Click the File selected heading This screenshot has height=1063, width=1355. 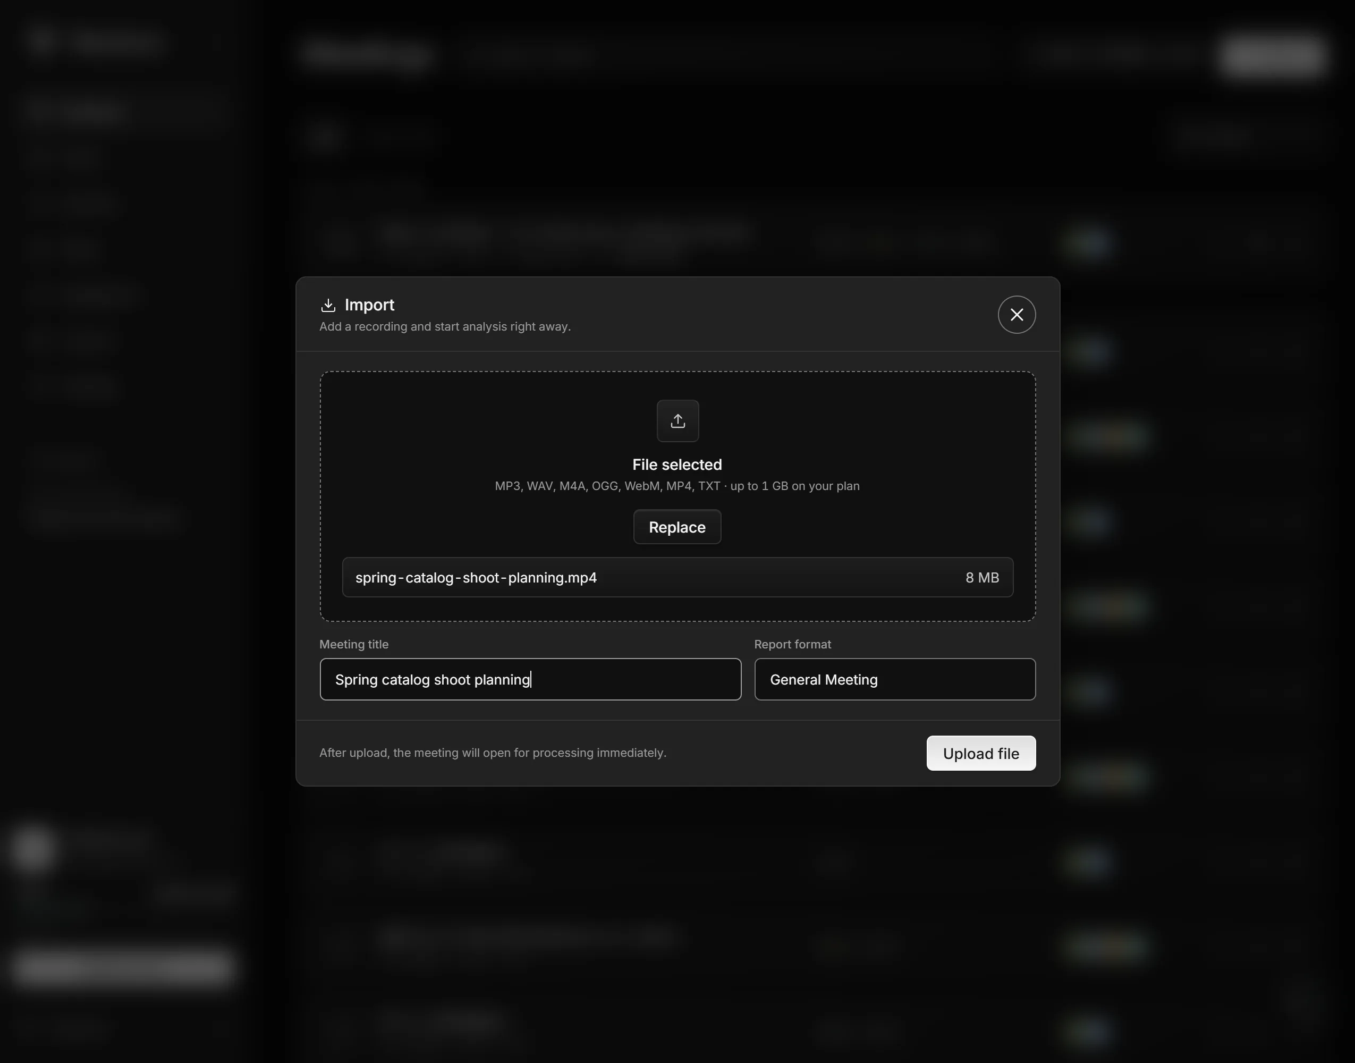[x=677, y=465]
